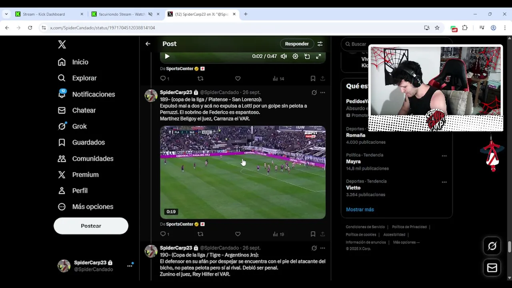Screen dimensions: 512x288
Task: Open more options on post 189
Action: pos(322,92)
